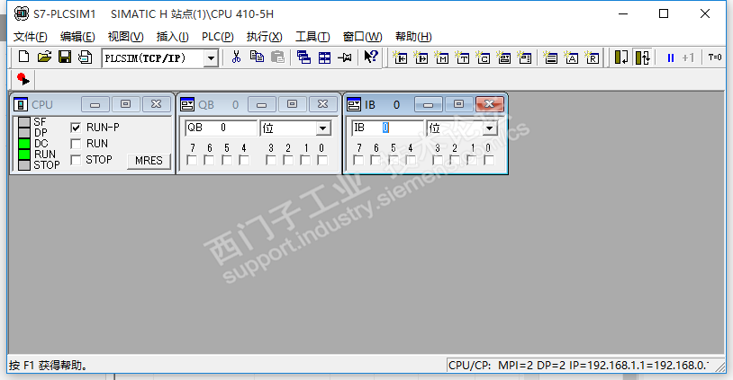Click the MRES memory reset button

point(149,161)
